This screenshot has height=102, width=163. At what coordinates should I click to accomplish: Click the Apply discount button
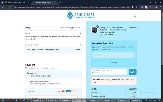click(132, 72)
